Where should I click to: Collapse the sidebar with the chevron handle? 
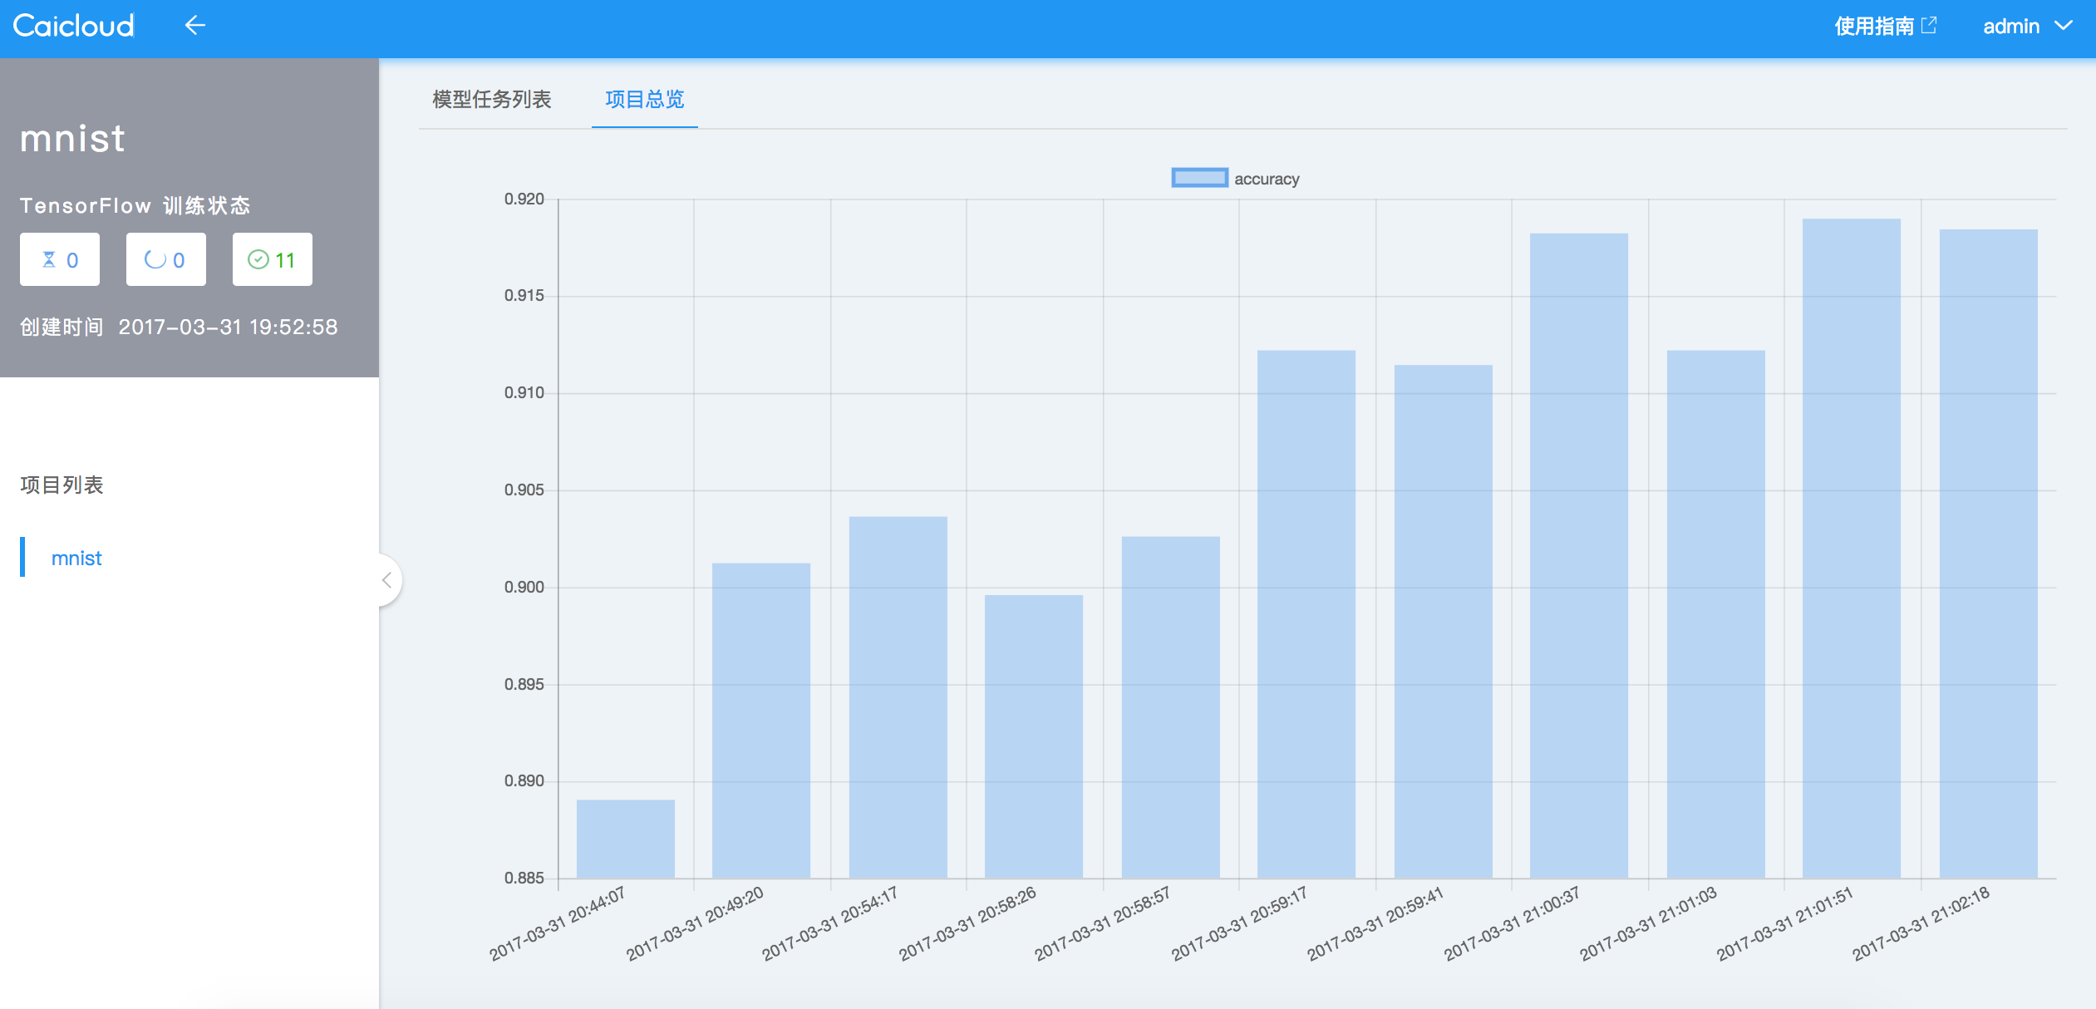[x=387, y=580]
